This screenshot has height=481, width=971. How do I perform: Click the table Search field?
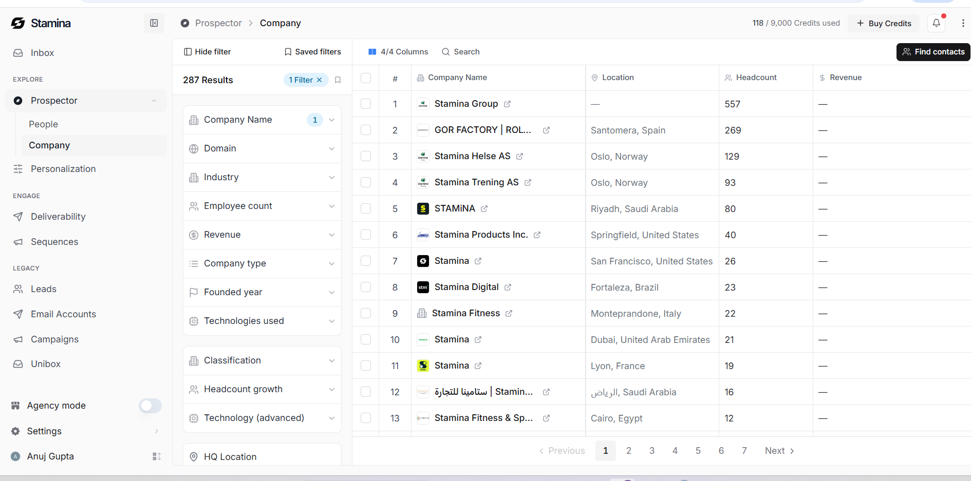pos(461,52)
